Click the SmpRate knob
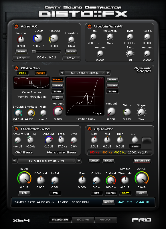166x229 pixels. [x=31, y=113]
